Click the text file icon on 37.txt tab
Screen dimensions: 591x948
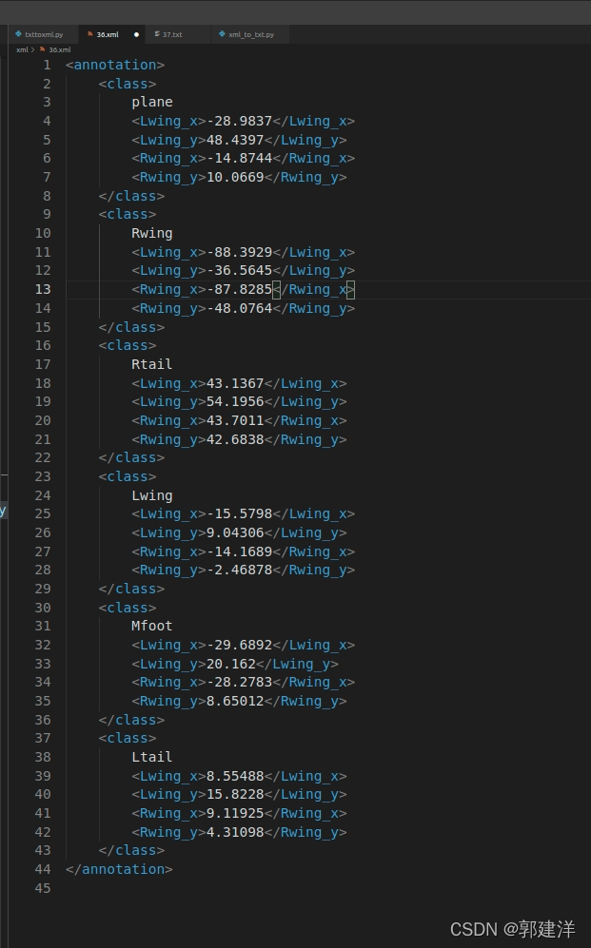coord(157,34)
